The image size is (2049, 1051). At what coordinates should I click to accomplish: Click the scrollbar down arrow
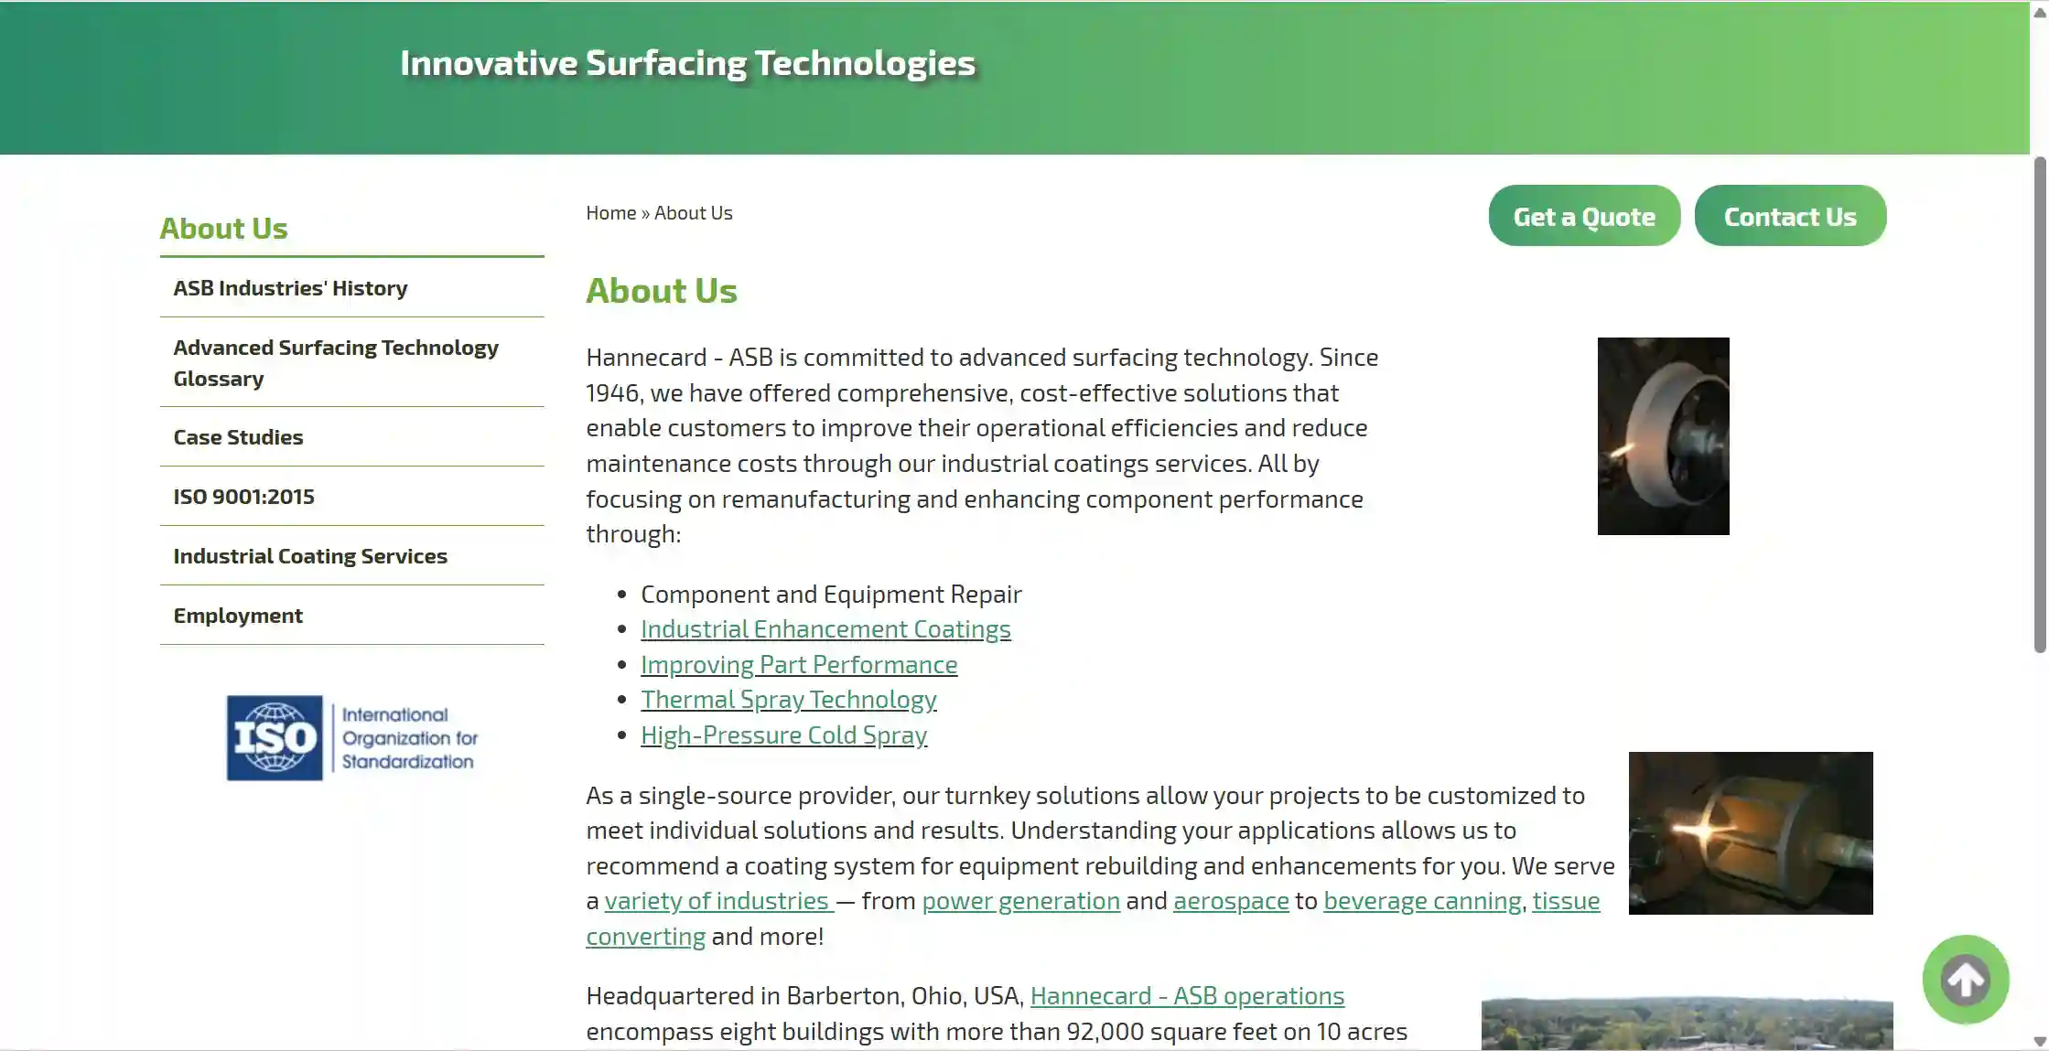tap(2040, 1042)
